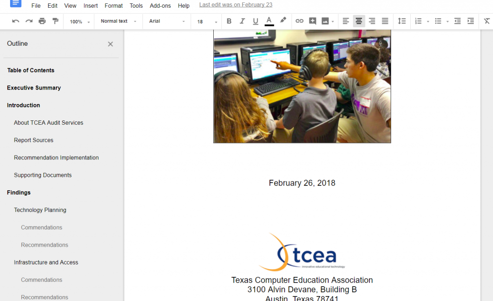Jump to Table of Contents in outline
The image size is (493, 301).
tap(31, 70)
